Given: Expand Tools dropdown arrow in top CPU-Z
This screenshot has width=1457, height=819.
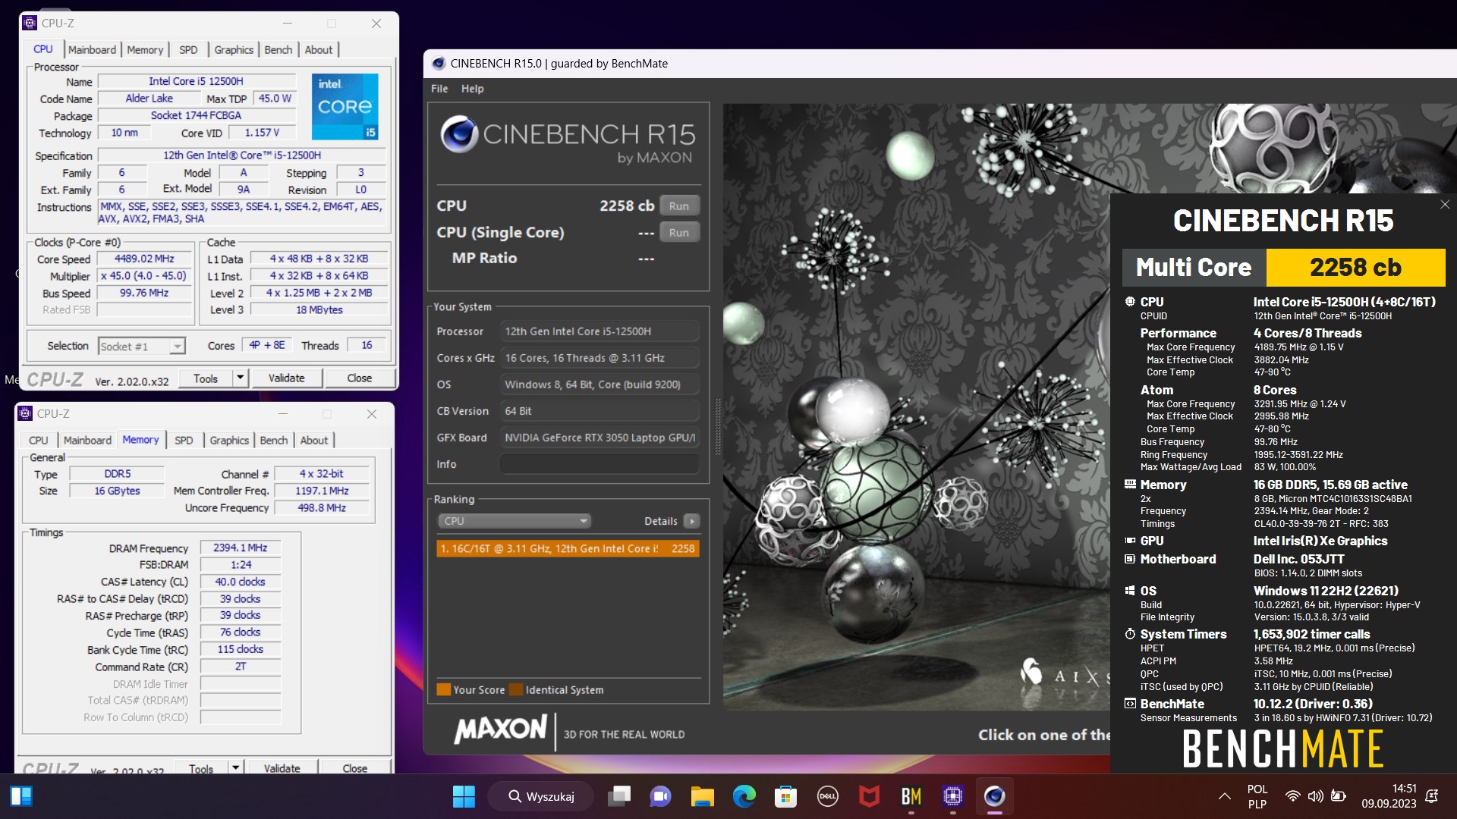Looking at the screenshot, I should [241, 378].
